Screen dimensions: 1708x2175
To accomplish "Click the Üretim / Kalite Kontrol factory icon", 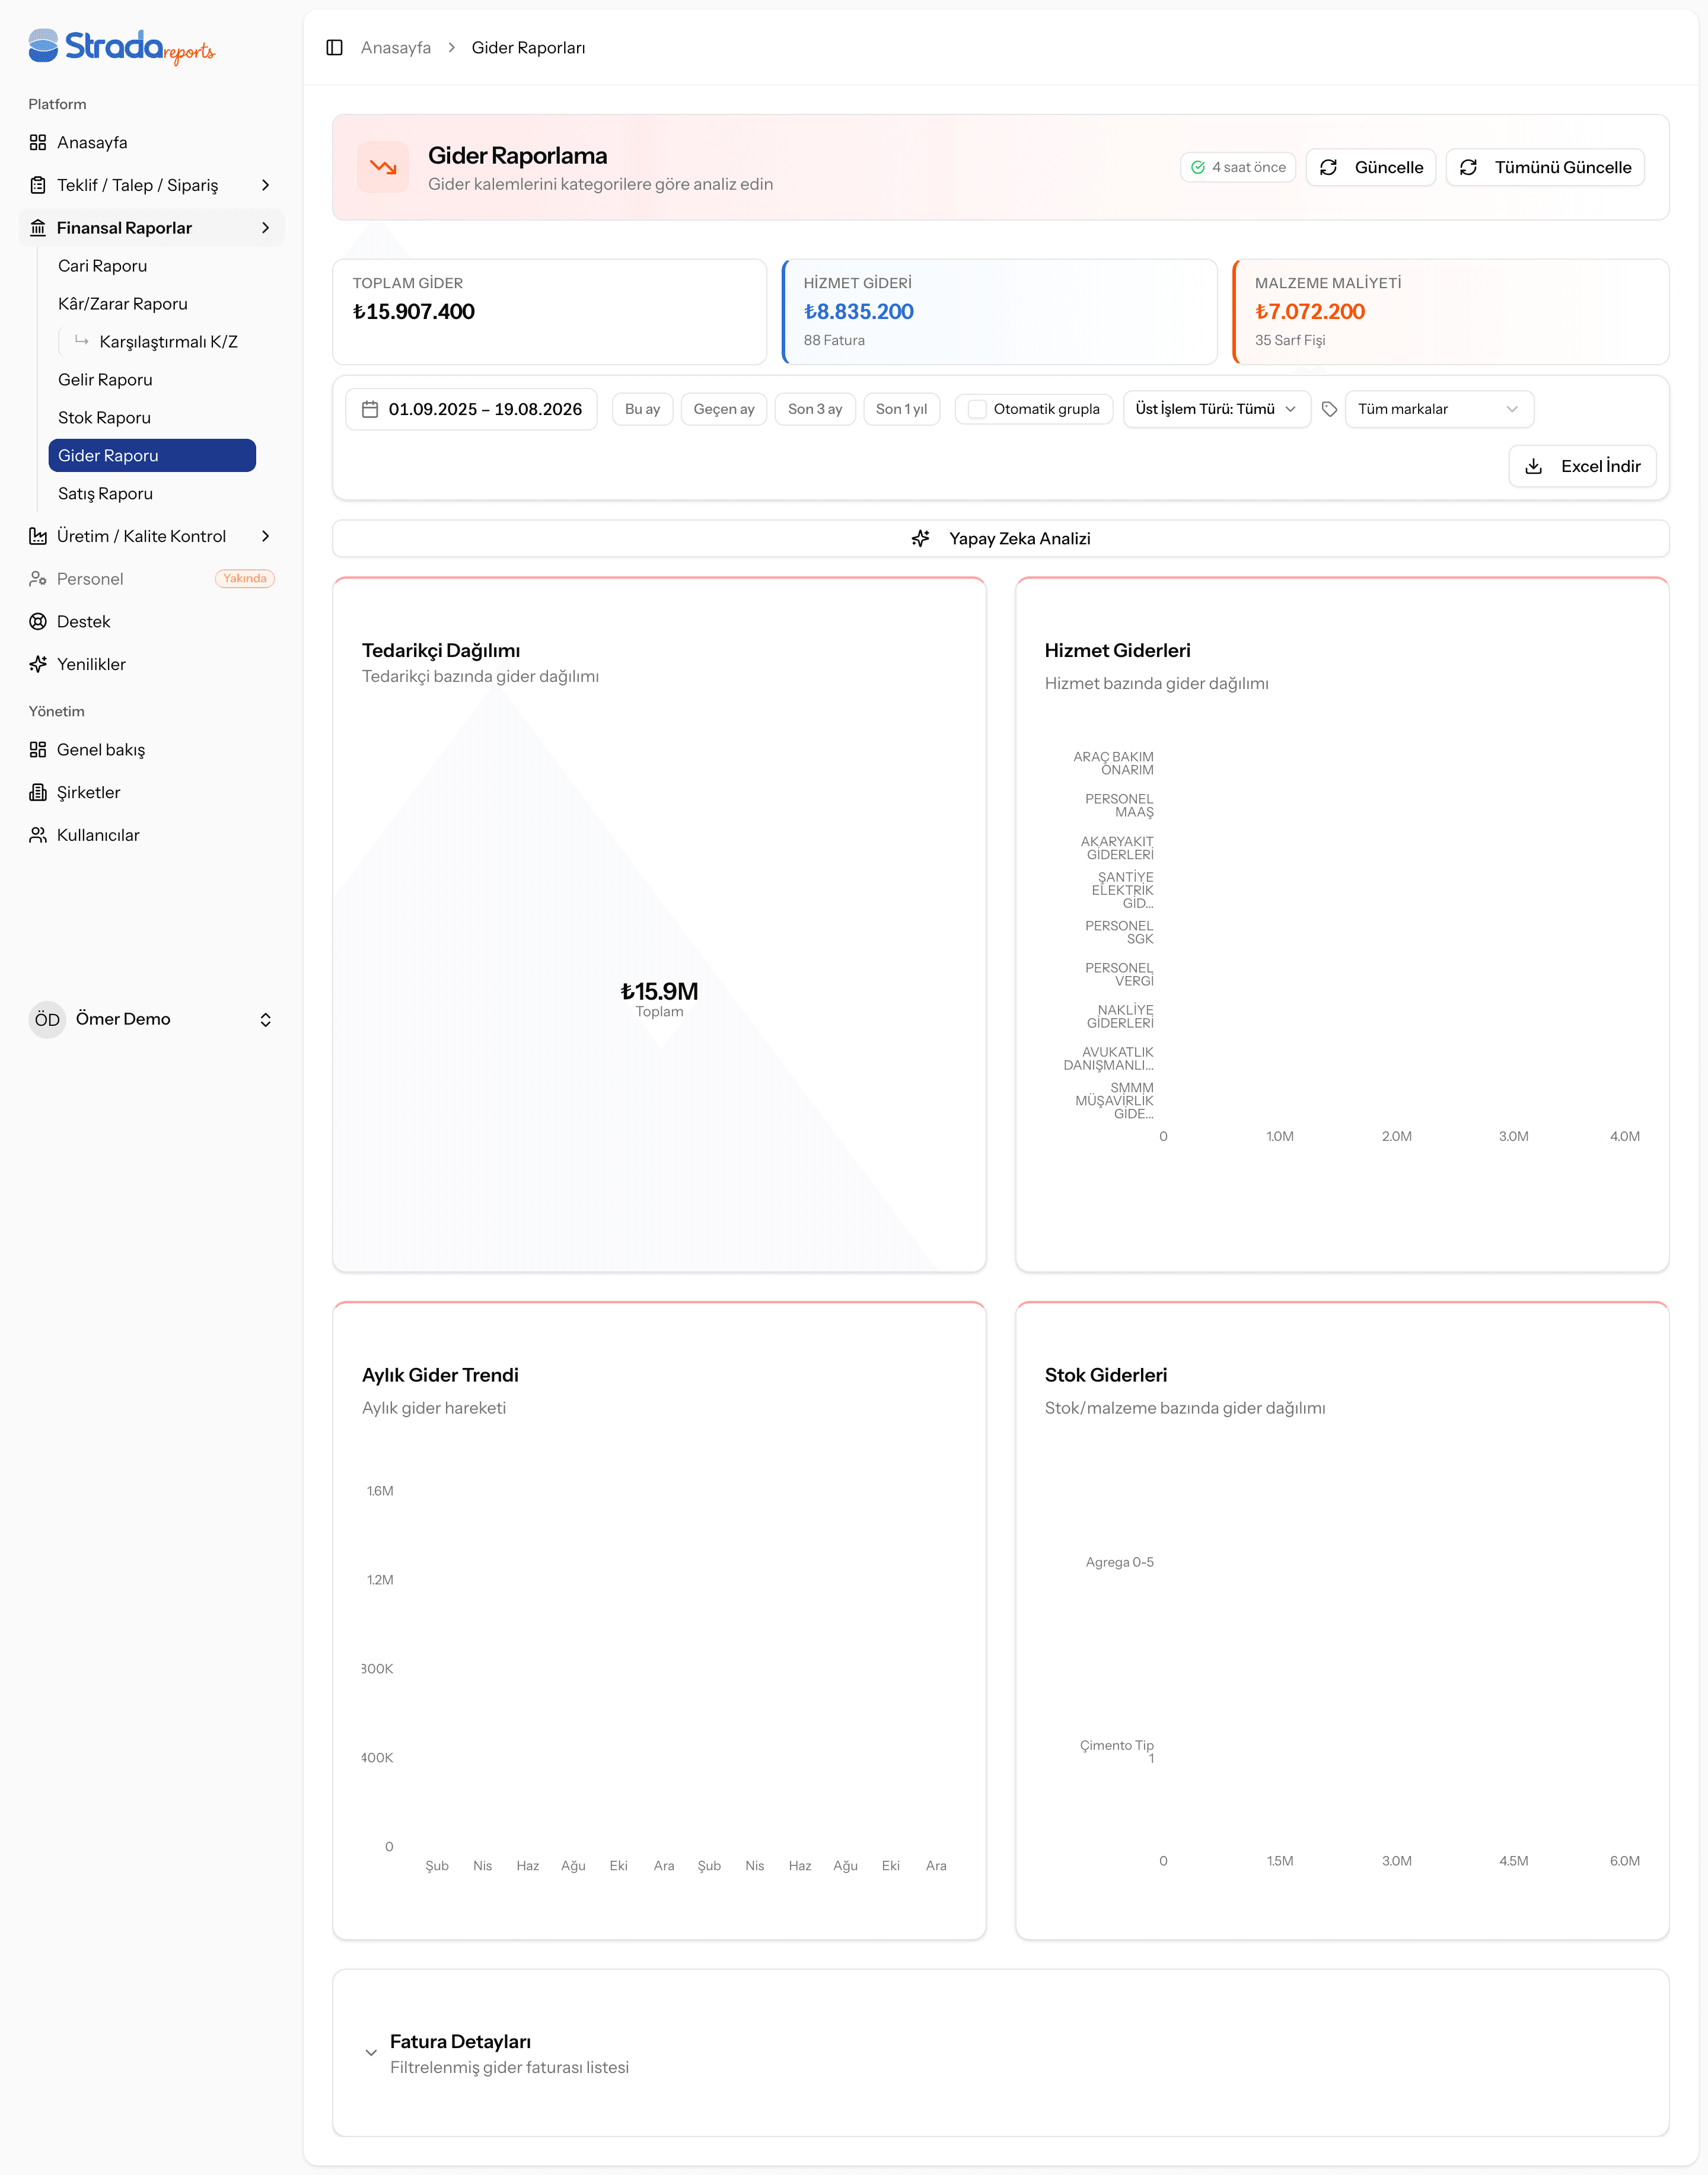I will [38, 537].
